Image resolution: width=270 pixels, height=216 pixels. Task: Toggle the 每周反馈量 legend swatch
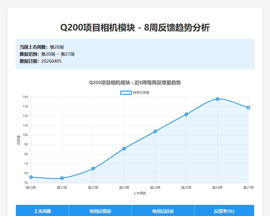tap(126, 93)
